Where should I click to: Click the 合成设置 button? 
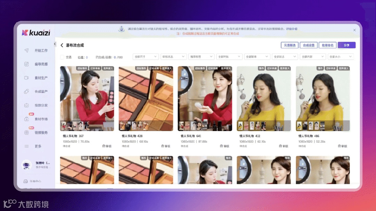click(309, 45)
